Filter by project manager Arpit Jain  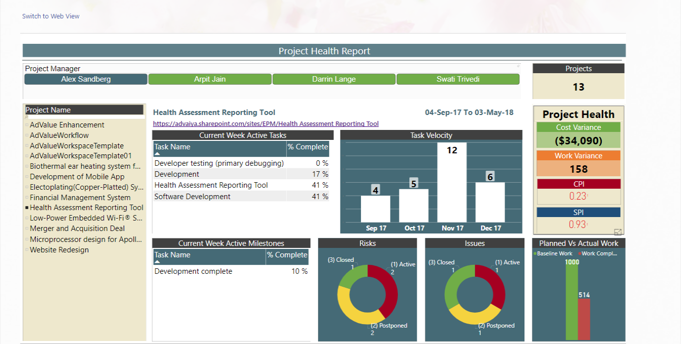(210, 79)
